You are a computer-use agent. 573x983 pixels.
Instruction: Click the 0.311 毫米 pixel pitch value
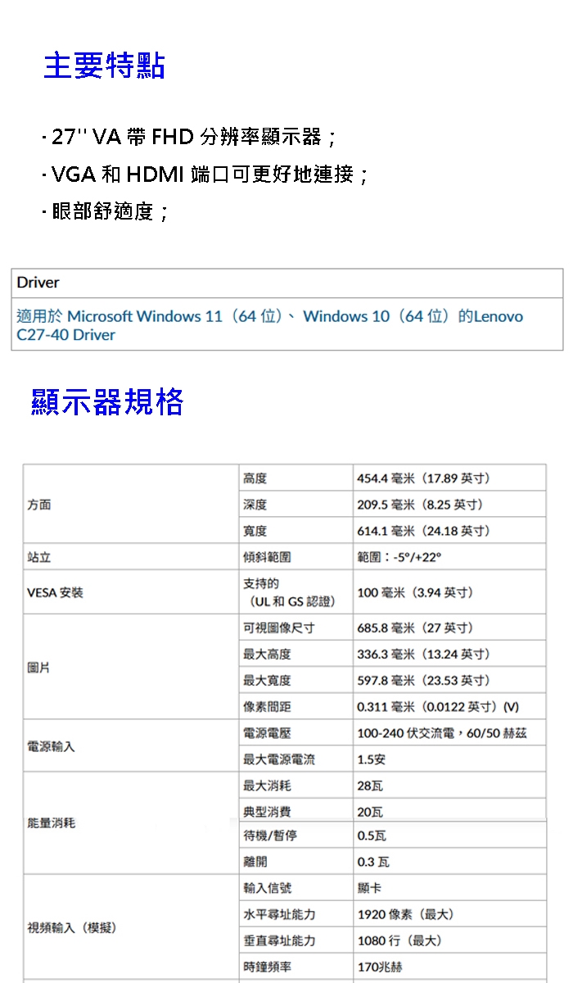[438, 707]
